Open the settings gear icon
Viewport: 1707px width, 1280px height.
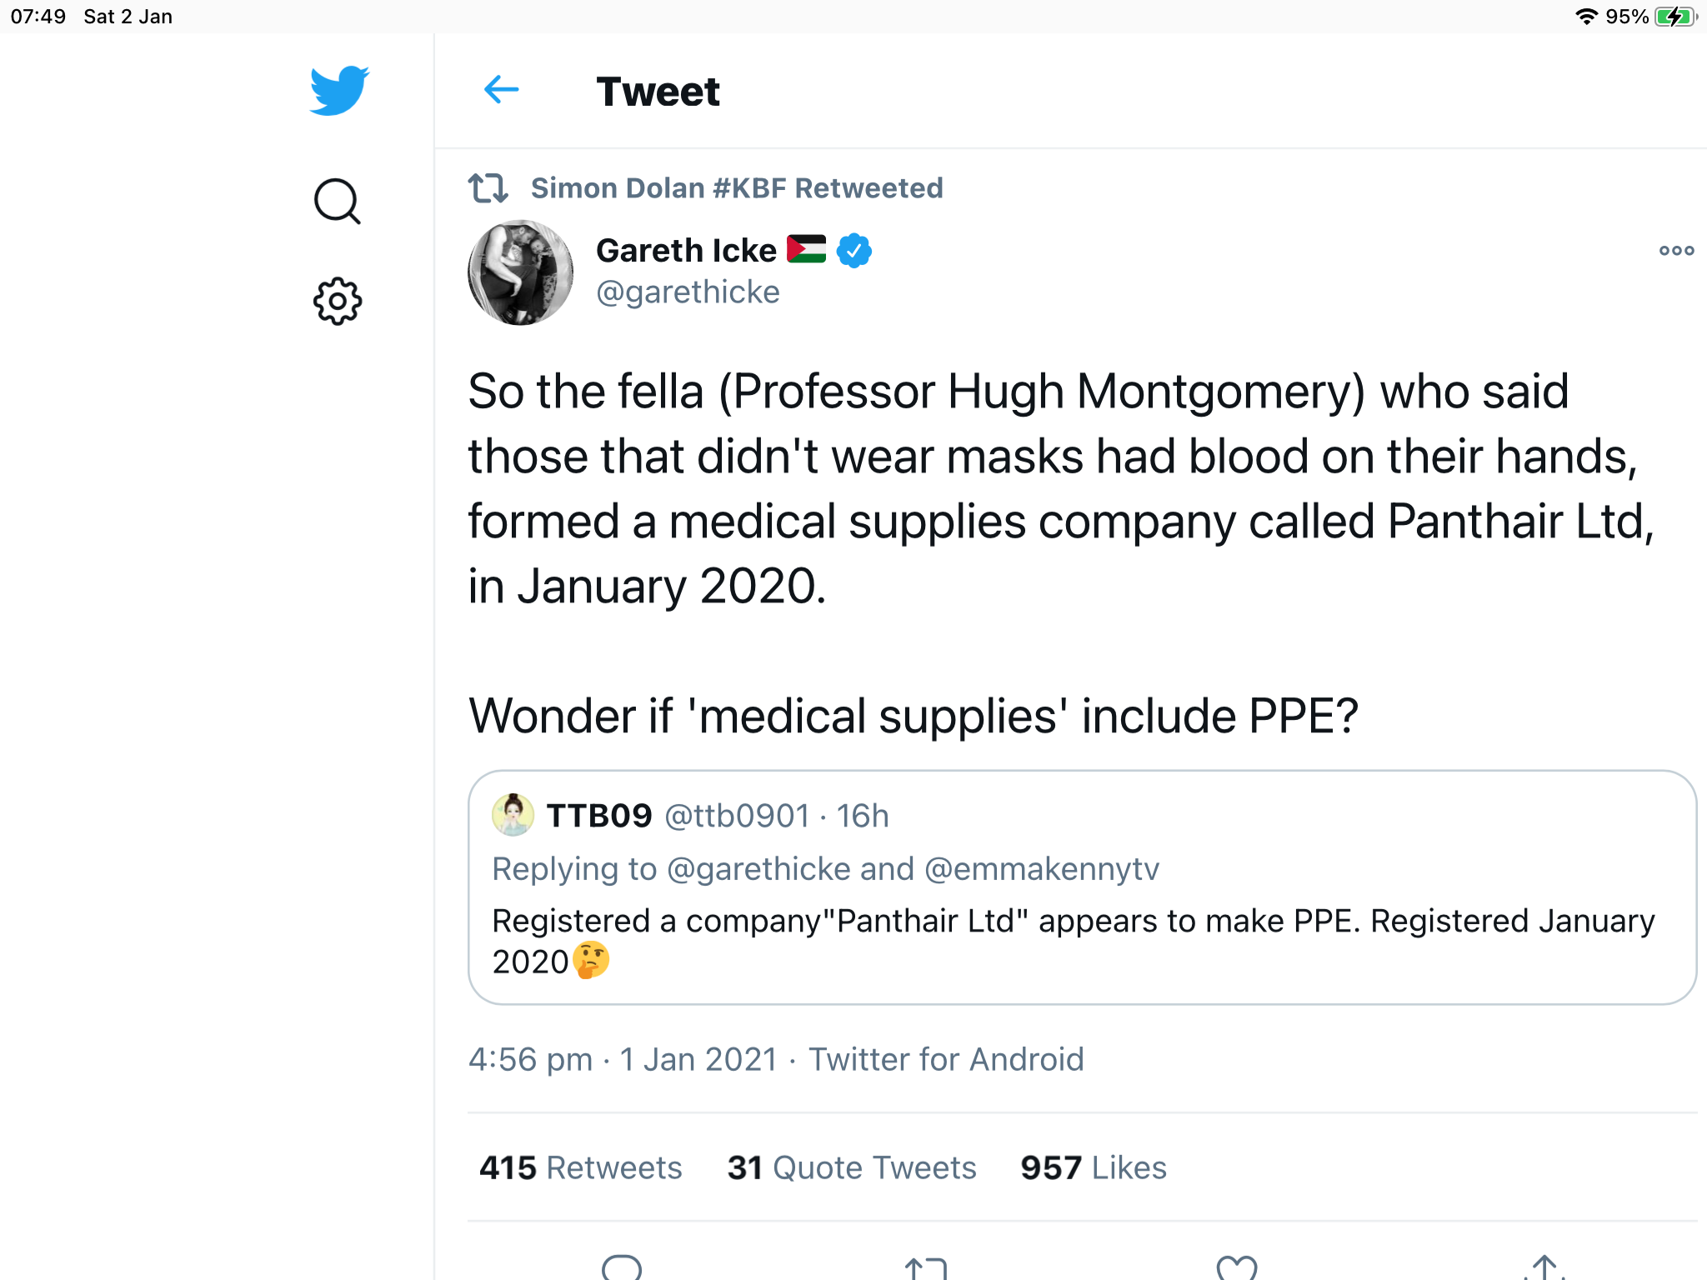337,301
